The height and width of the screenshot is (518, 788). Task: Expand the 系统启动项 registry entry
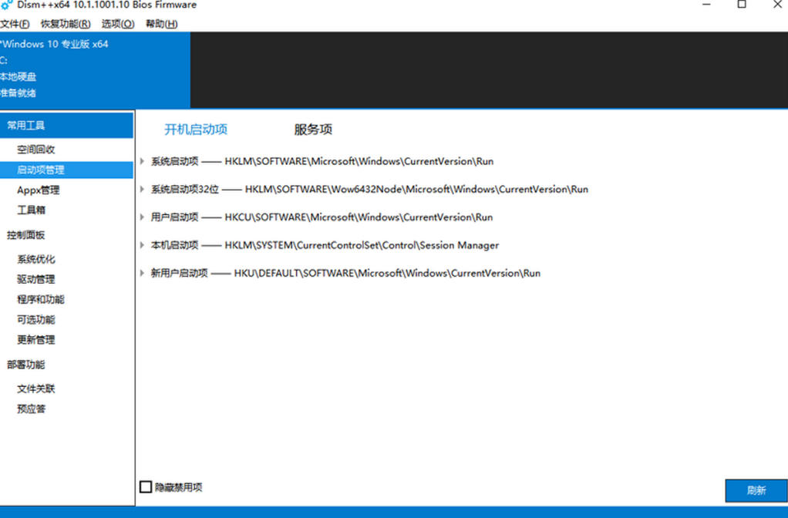142,161
